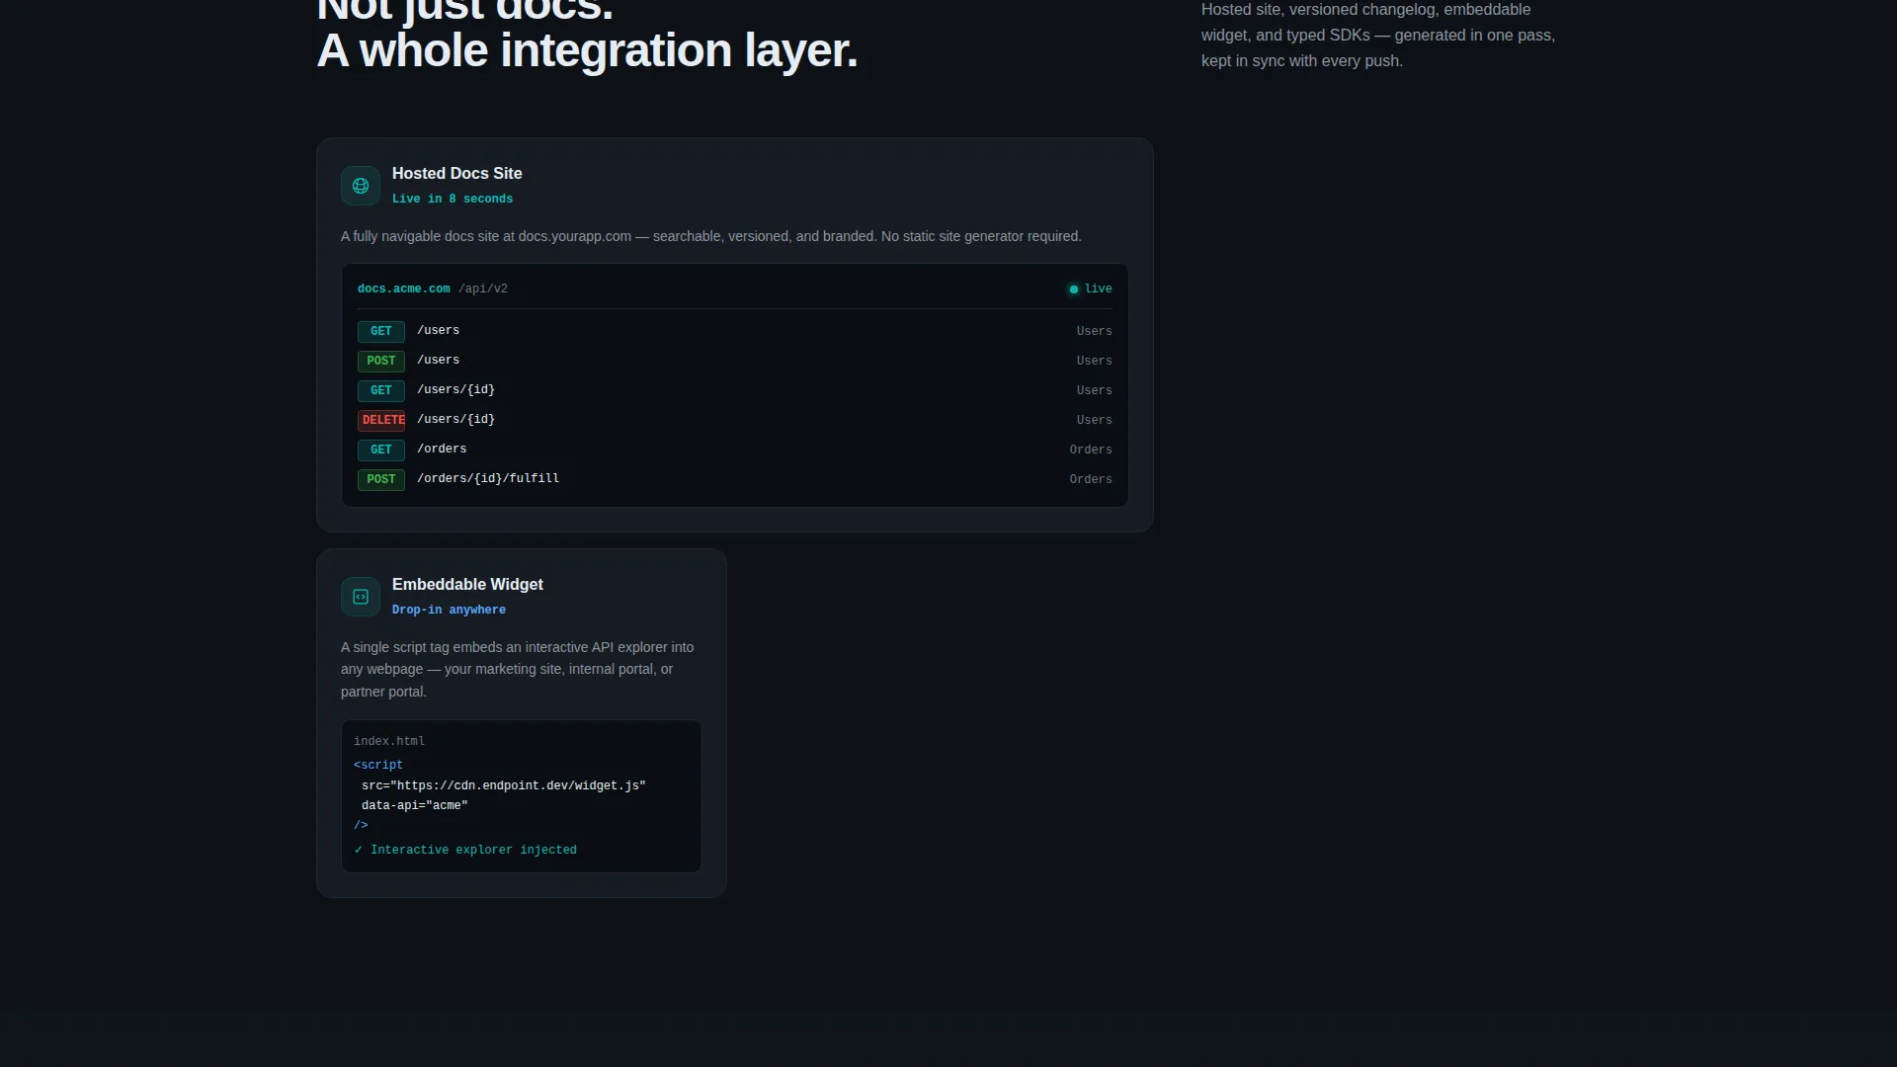This screenshot has width=1897, height=1067.
Task: Click the Users tag on the DELETE row
Action: coord(1094,420)
